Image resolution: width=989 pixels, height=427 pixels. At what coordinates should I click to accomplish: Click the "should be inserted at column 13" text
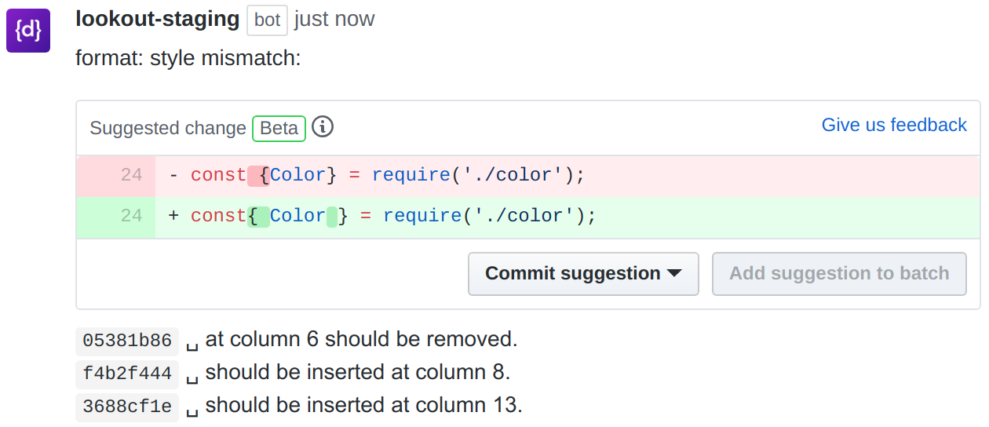point(363,406)
